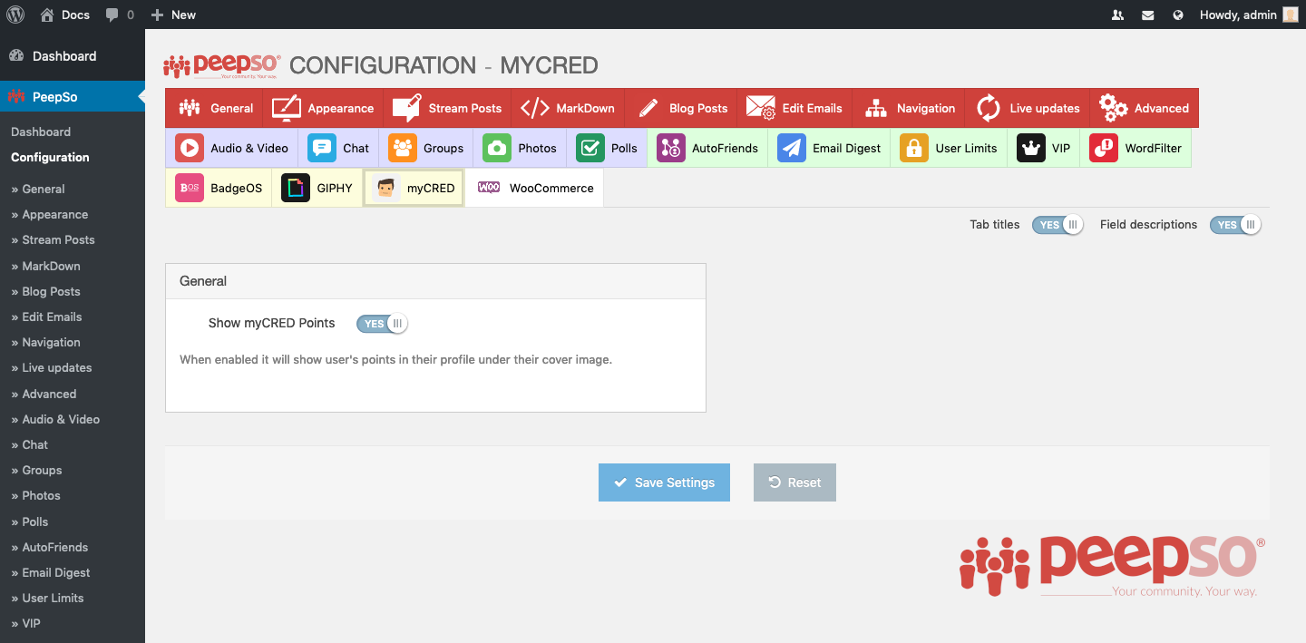Switch to the BadgeOS configuration tab
1306x643 pixels.
coord(219,188)
